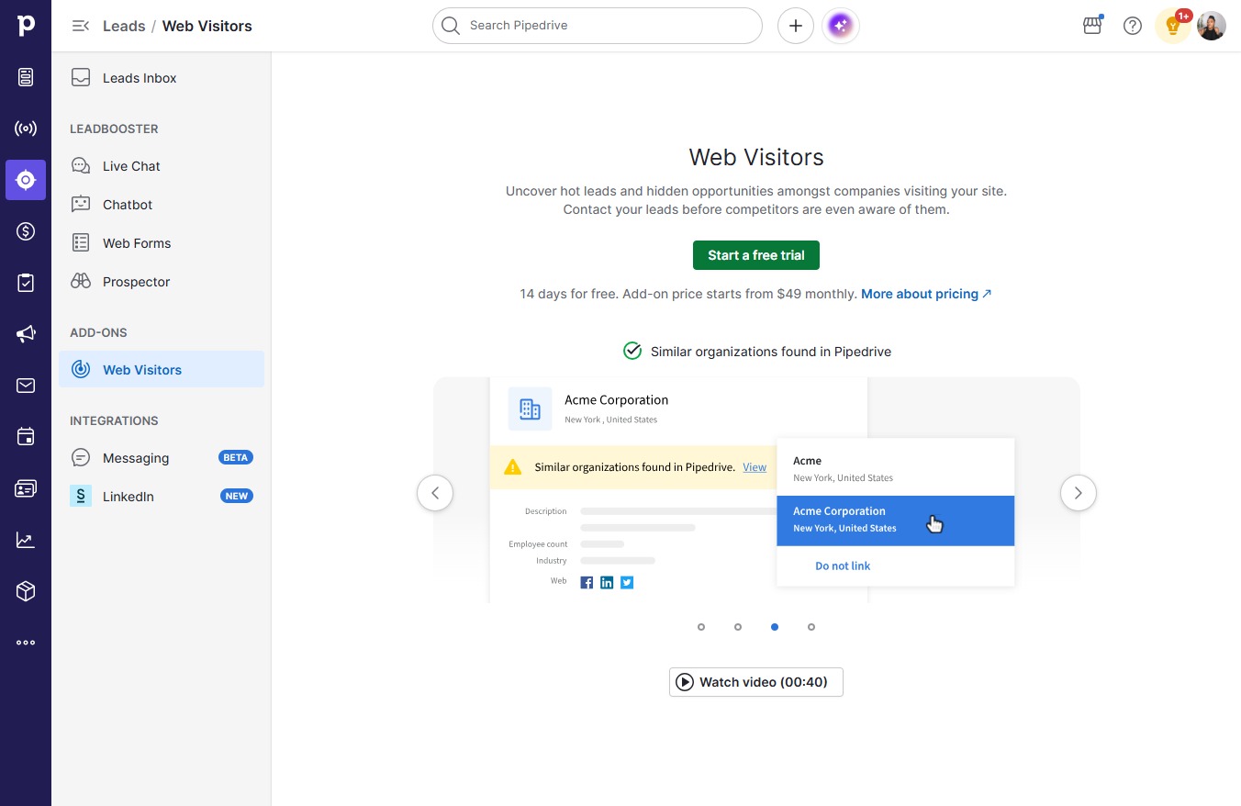
Task: Select Acme, New York suggestion
Action: [x=896, y=468]
